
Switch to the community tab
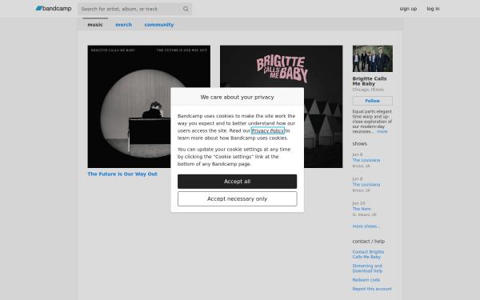coord(159,25)
